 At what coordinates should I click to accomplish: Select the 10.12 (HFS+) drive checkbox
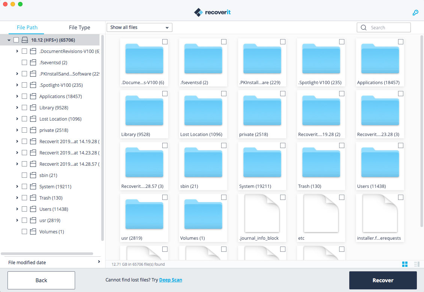pyautogui.click(x=16, y=39)
